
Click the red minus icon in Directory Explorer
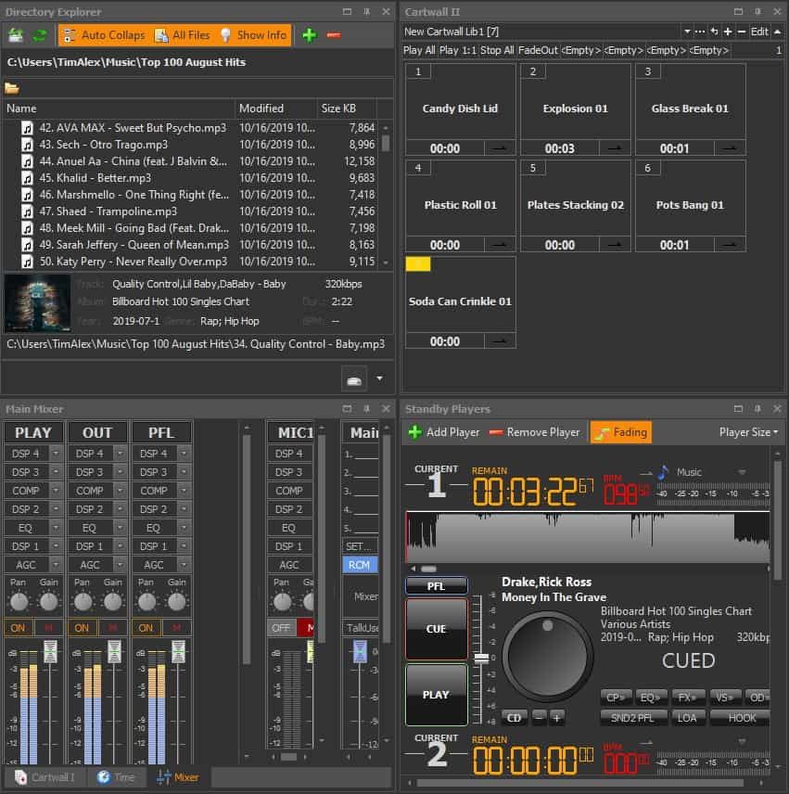click(x=333, y=35)
